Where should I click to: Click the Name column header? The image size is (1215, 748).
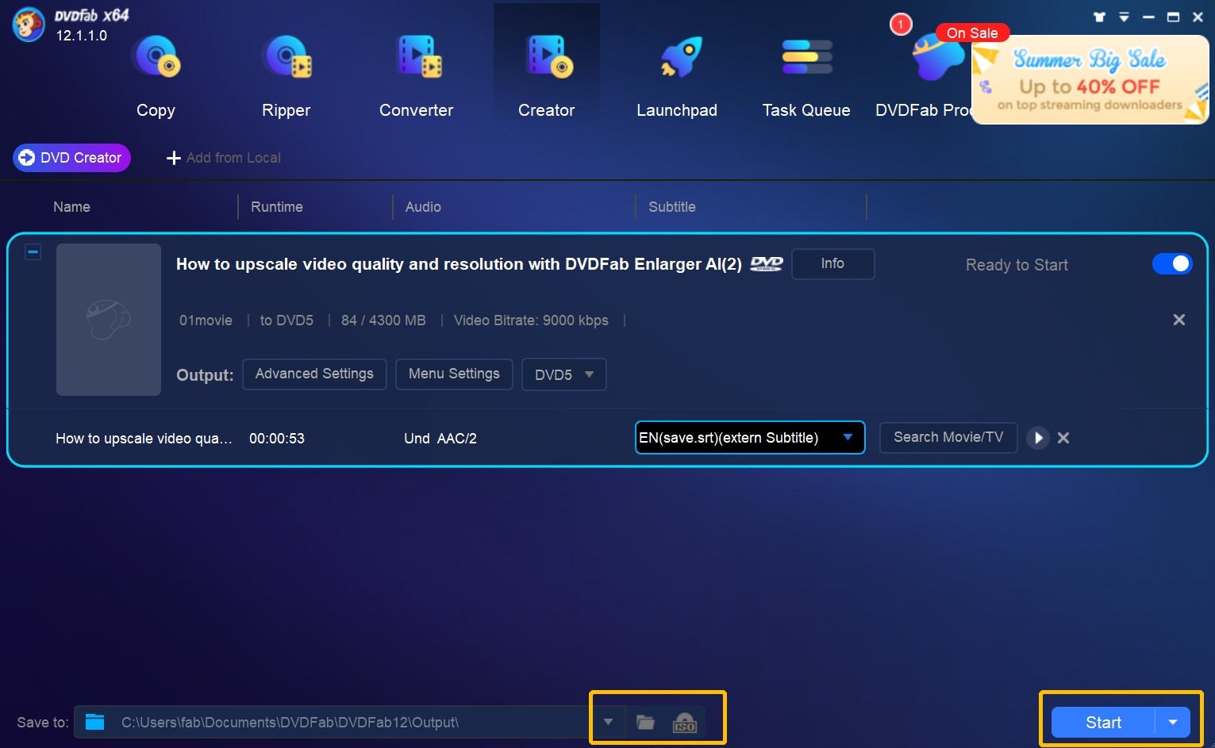click(x=71, y=207)
